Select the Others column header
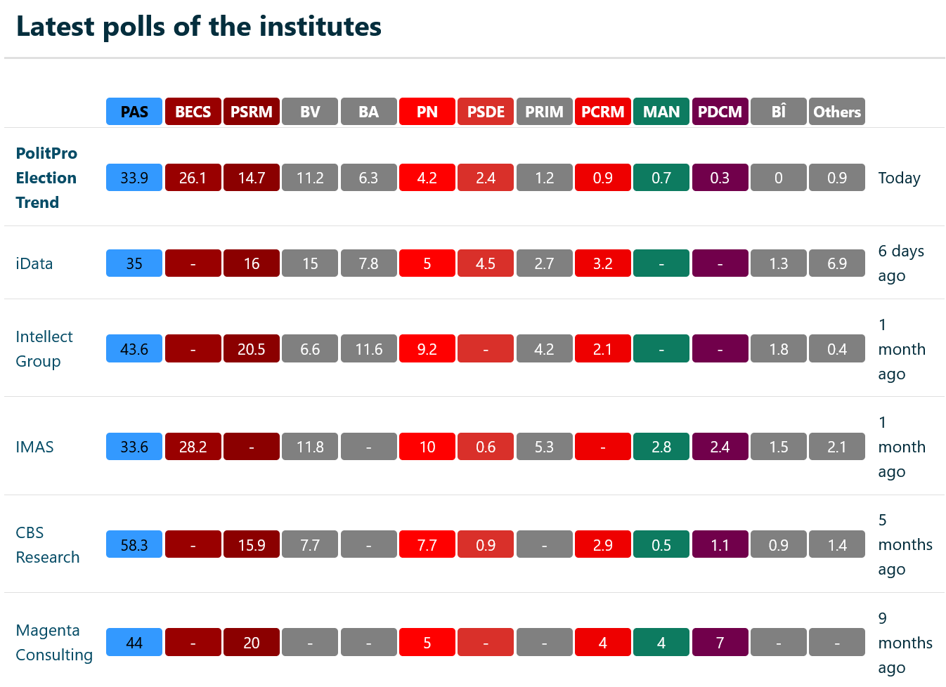The image size is (946, 687). [837, 112]
